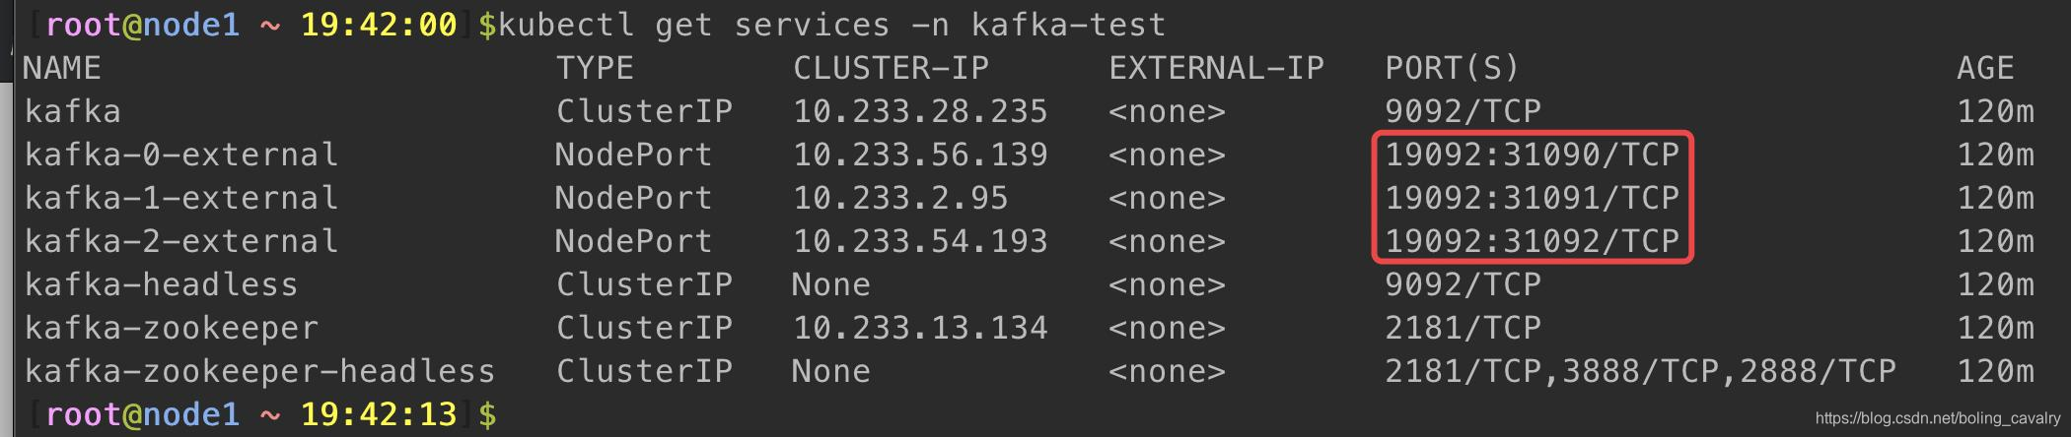Click the kafka-0-external service name
The width and height of the screenshot is (2071, 437).
181,155
